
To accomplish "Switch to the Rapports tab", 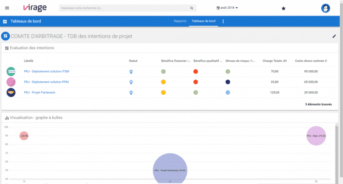I will click(x=180, y=21).
